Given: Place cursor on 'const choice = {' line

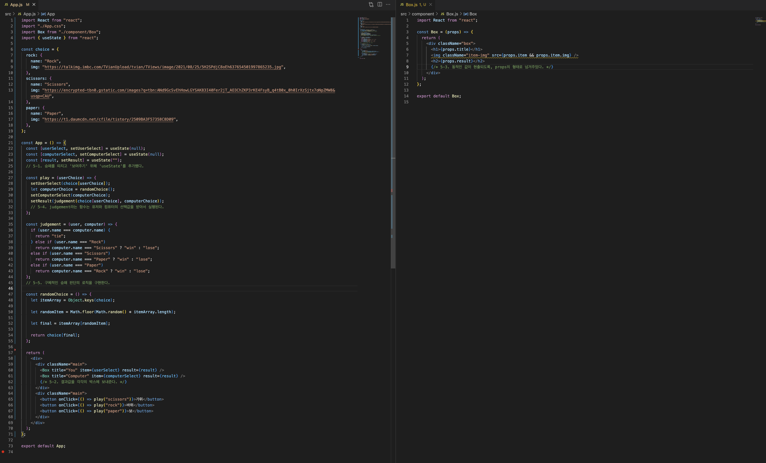Looking at the screenshot, I should coord(40,49).
